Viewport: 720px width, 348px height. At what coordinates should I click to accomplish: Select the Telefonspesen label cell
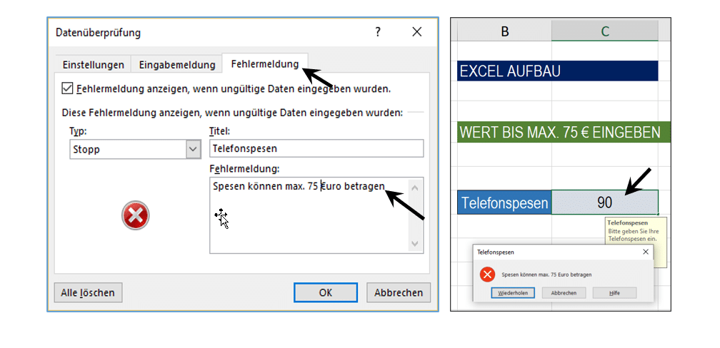pyautogui.click(x=504, y=203)
